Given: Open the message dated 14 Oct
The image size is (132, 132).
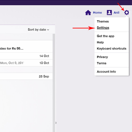Looking at the screenshot, I should point(26,56).
